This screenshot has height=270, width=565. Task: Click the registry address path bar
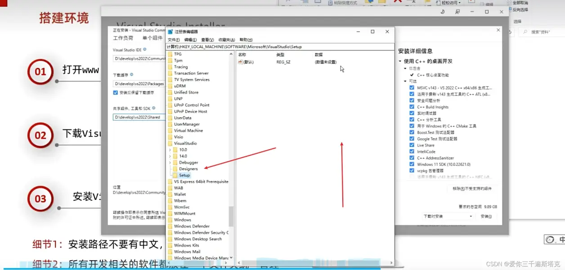(280, 47)
